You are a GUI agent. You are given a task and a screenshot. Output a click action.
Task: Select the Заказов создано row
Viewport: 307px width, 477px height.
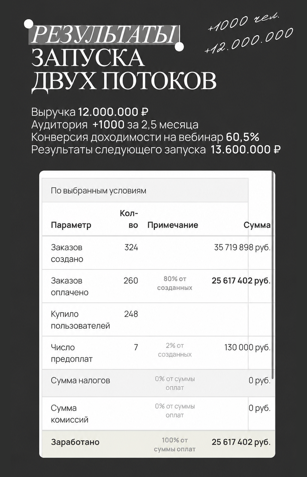[158, 253]
